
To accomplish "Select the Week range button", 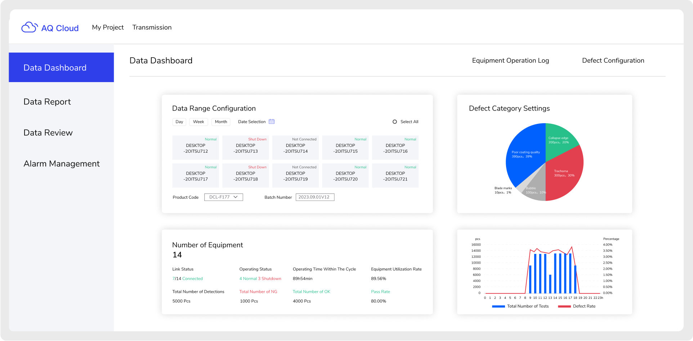I will [x=198, y=122].
